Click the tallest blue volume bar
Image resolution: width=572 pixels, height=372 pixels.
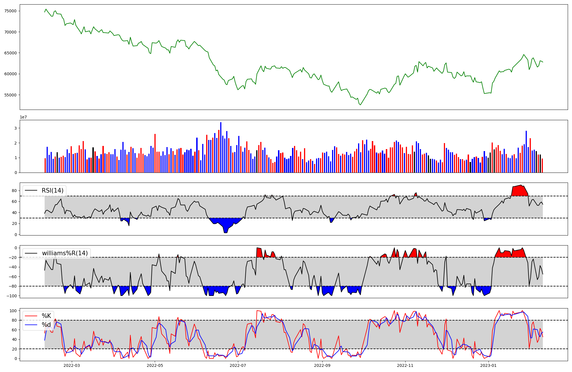(x=221, y=147)
